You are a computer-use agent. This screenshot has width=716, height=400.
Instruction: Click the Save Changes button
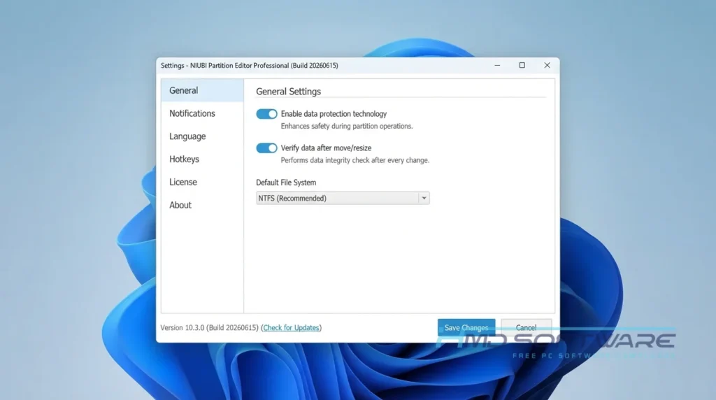[x=466, y=327]
